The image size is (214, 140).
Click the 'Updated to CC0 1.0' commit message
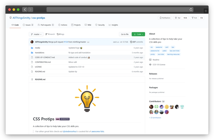(x=76, y=67)
